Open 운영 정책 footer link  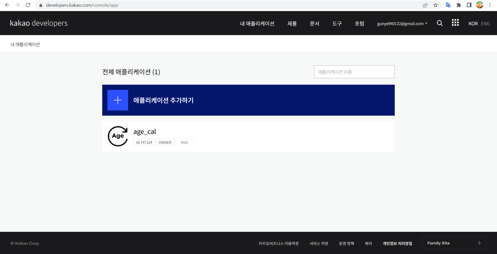347,243
